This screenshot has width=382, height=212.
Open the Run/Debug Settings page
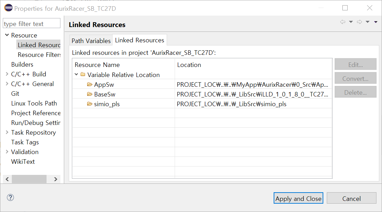tap(36, 123)
